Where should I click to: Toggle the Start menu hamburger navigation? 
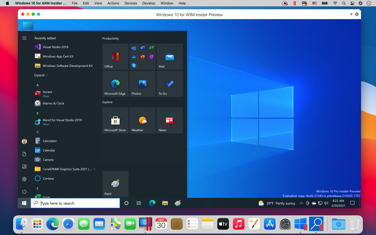point(24,38)
